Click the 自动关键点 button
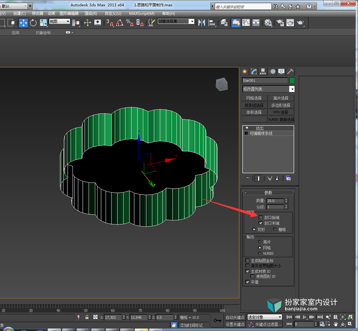358x331 pixels. [235, 317]
